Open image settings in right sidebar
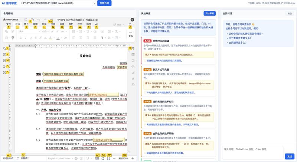 [133, 60]
